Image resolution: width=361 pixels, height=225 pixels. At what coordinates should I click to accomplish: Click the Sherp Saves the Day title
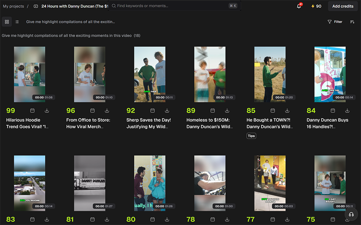pos(148,123)
